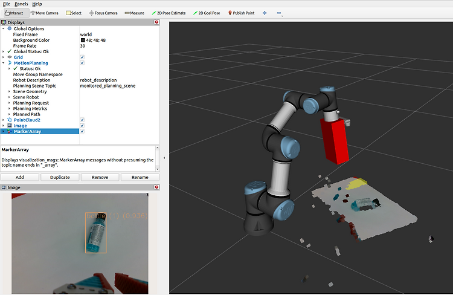453x295 pixels.
Task: Choose the Select tool
Action: [74, 13]
